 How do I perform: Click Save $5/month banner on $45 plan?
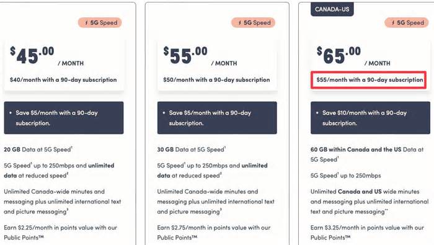pos(64,118)
